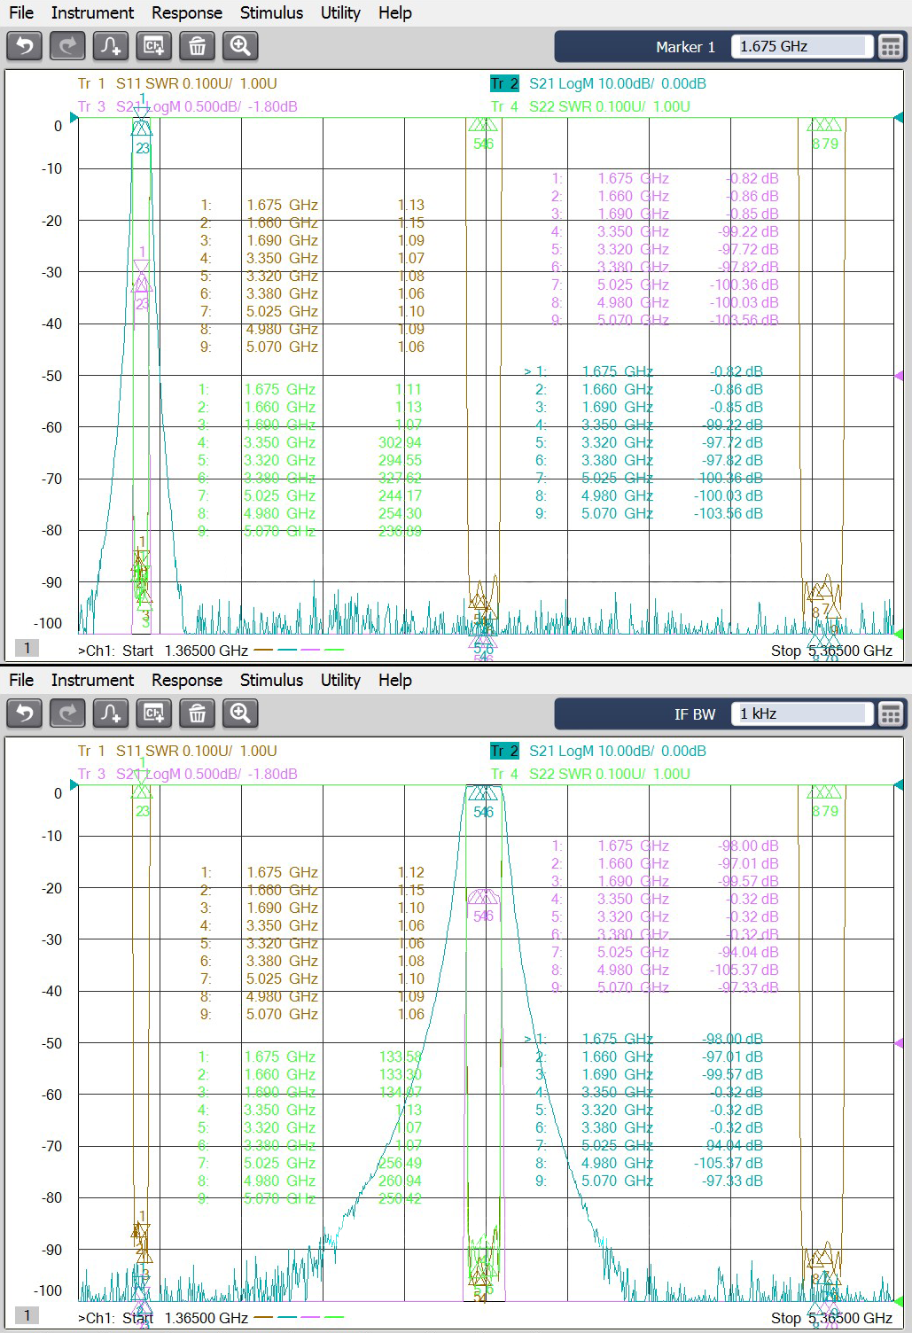
Task: Select Tr 3 S21 LogM trace label in lower window
Action: pos(187,774)
